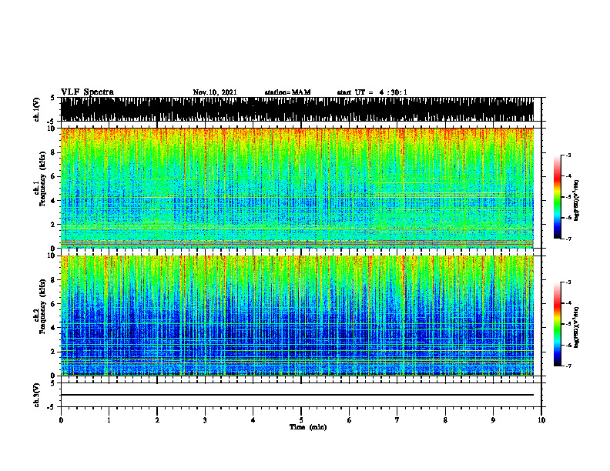Click the ch.1 frequency tick label "8"
The image size is (610, 471).
point(54,152)
